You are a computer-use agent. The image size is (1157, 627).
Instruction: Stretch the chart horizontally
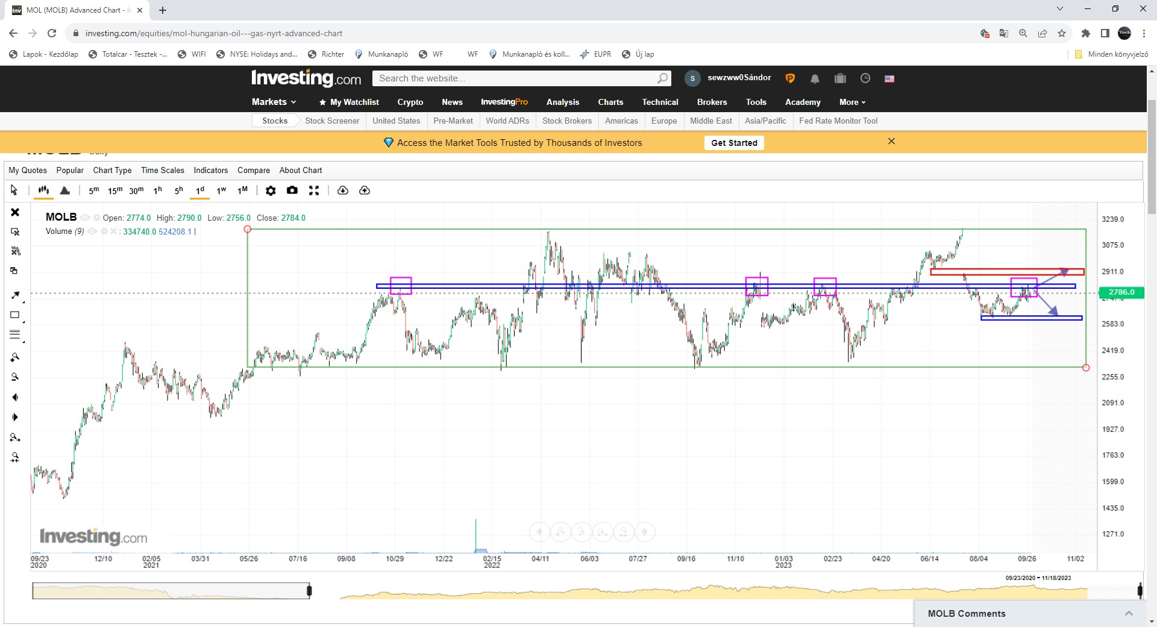[15, 438]
